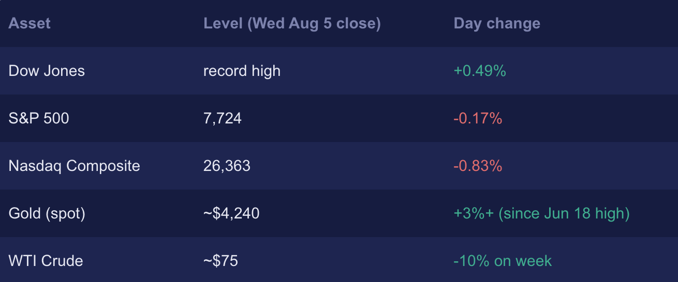Select the Nasdaq Composite row label
The image size is (678, 282).
[x=75, y=166]
